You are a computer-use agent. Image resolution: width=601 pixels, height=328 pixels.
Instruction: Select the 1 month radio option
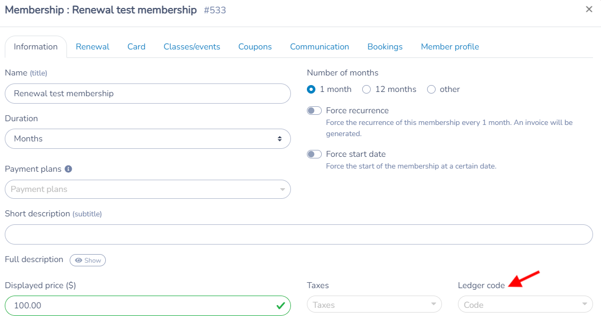click(x=311, y=89)
